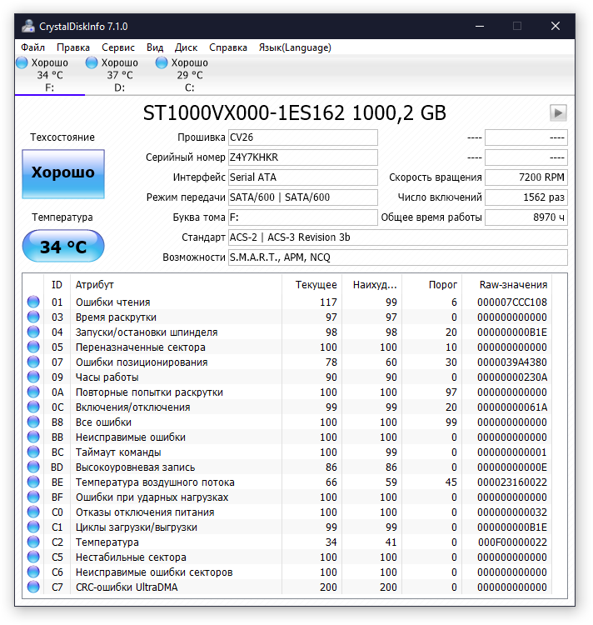Select raw value 0000039A4380
Screen dimensions: 593x625
click(x=512, y=362)
